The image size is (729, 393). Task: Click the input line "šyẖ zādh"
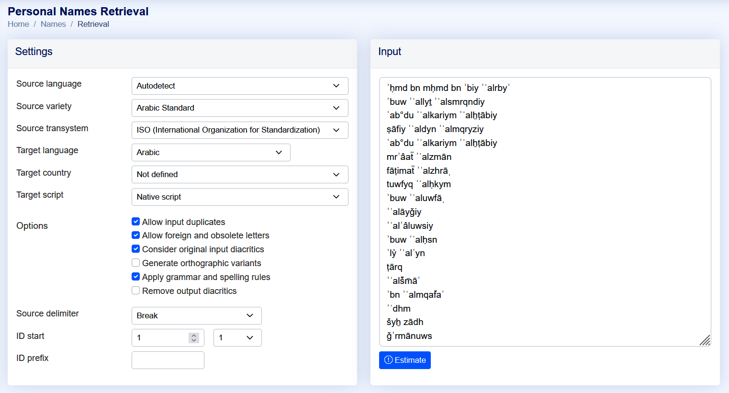coord(405,322)
